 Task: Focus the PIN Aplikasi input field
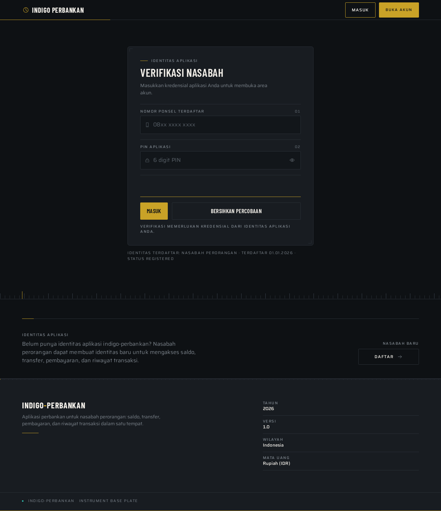[x=220, y=160]
